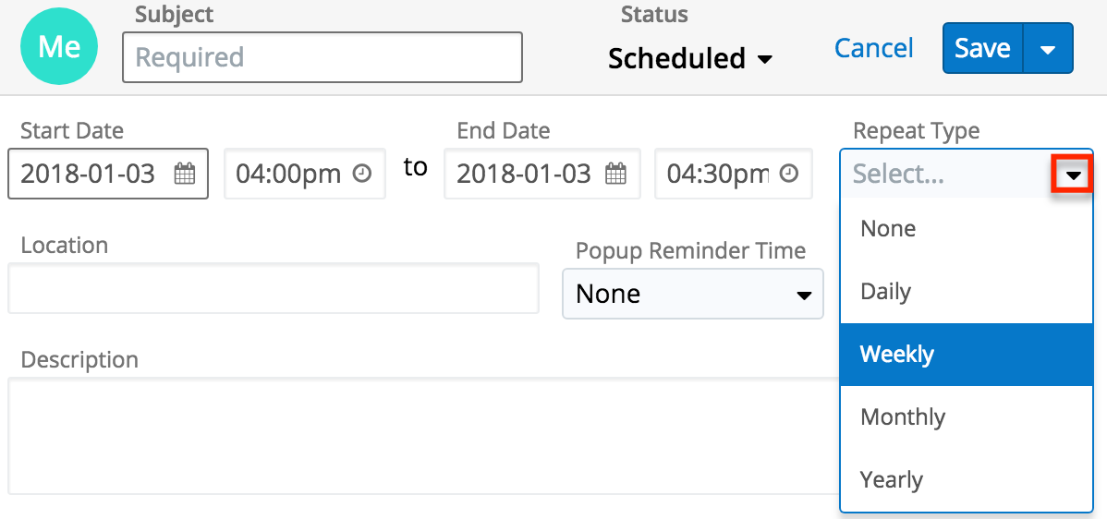Click into the Subject field

click(x=322, y=57)
